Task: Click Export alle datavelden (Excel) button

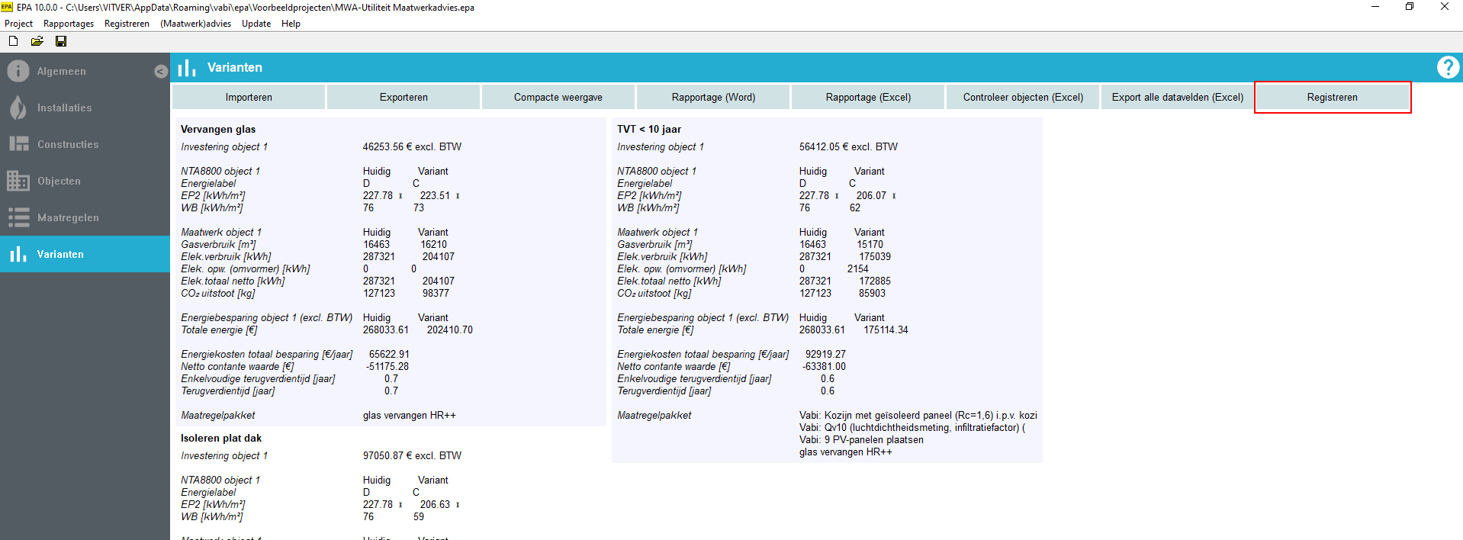Action: click(x=1178, y=97)
